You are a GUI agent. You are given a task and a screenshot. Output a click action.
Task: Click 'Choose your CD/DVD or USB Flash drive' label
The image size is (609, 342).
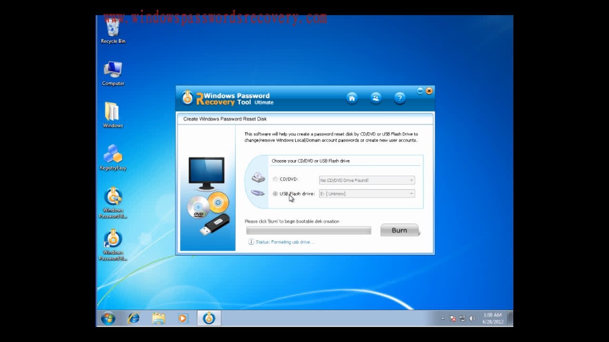click(x=311, y=161)
